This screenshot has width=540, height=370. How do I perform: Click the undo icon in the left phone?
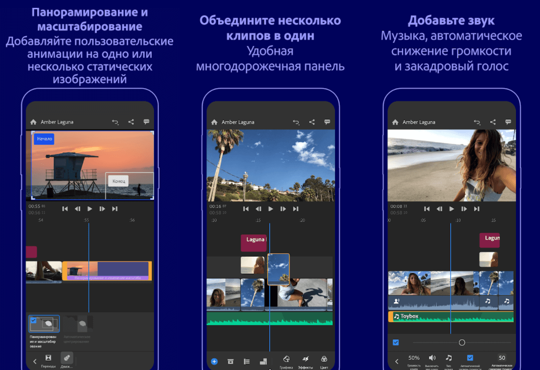click(x=115, y=122)
